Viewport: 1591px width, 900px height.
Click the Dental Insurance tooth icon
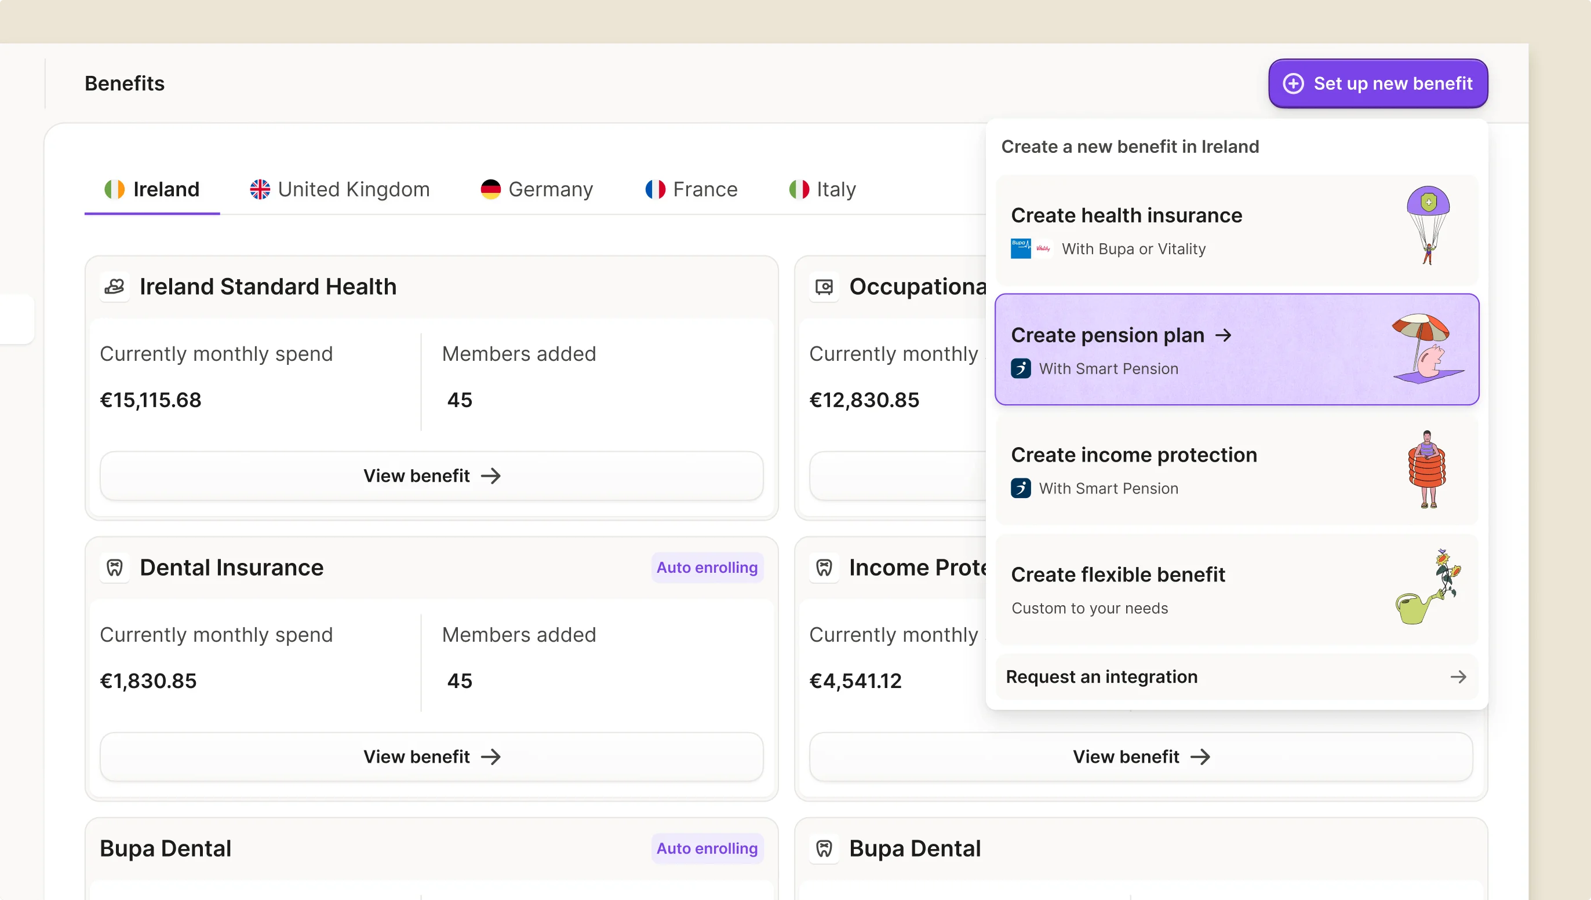[x=114, y=568]
